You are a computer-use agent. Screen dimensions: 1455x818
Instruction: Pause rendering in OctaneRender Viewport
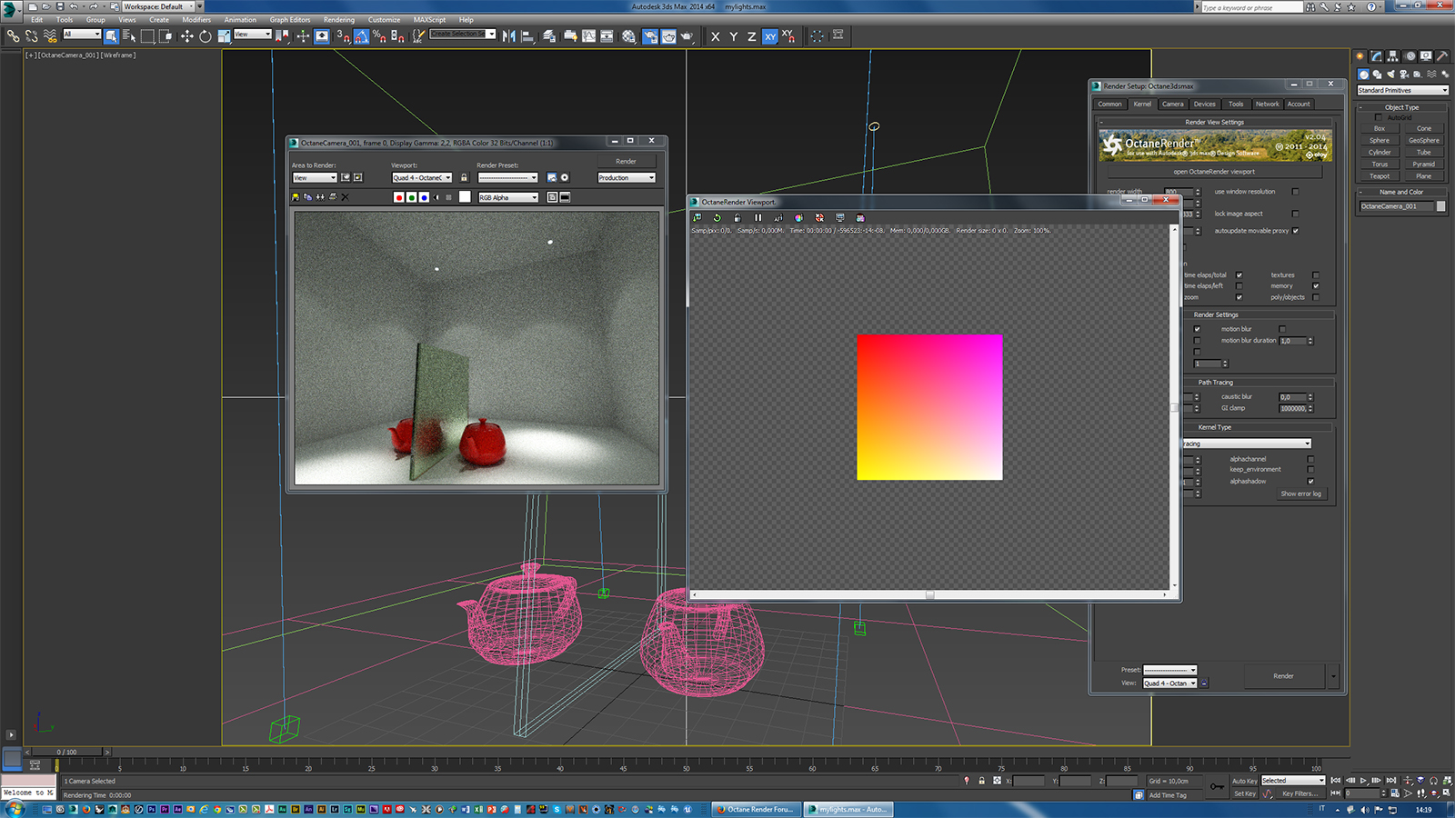(x=758, y=218)
